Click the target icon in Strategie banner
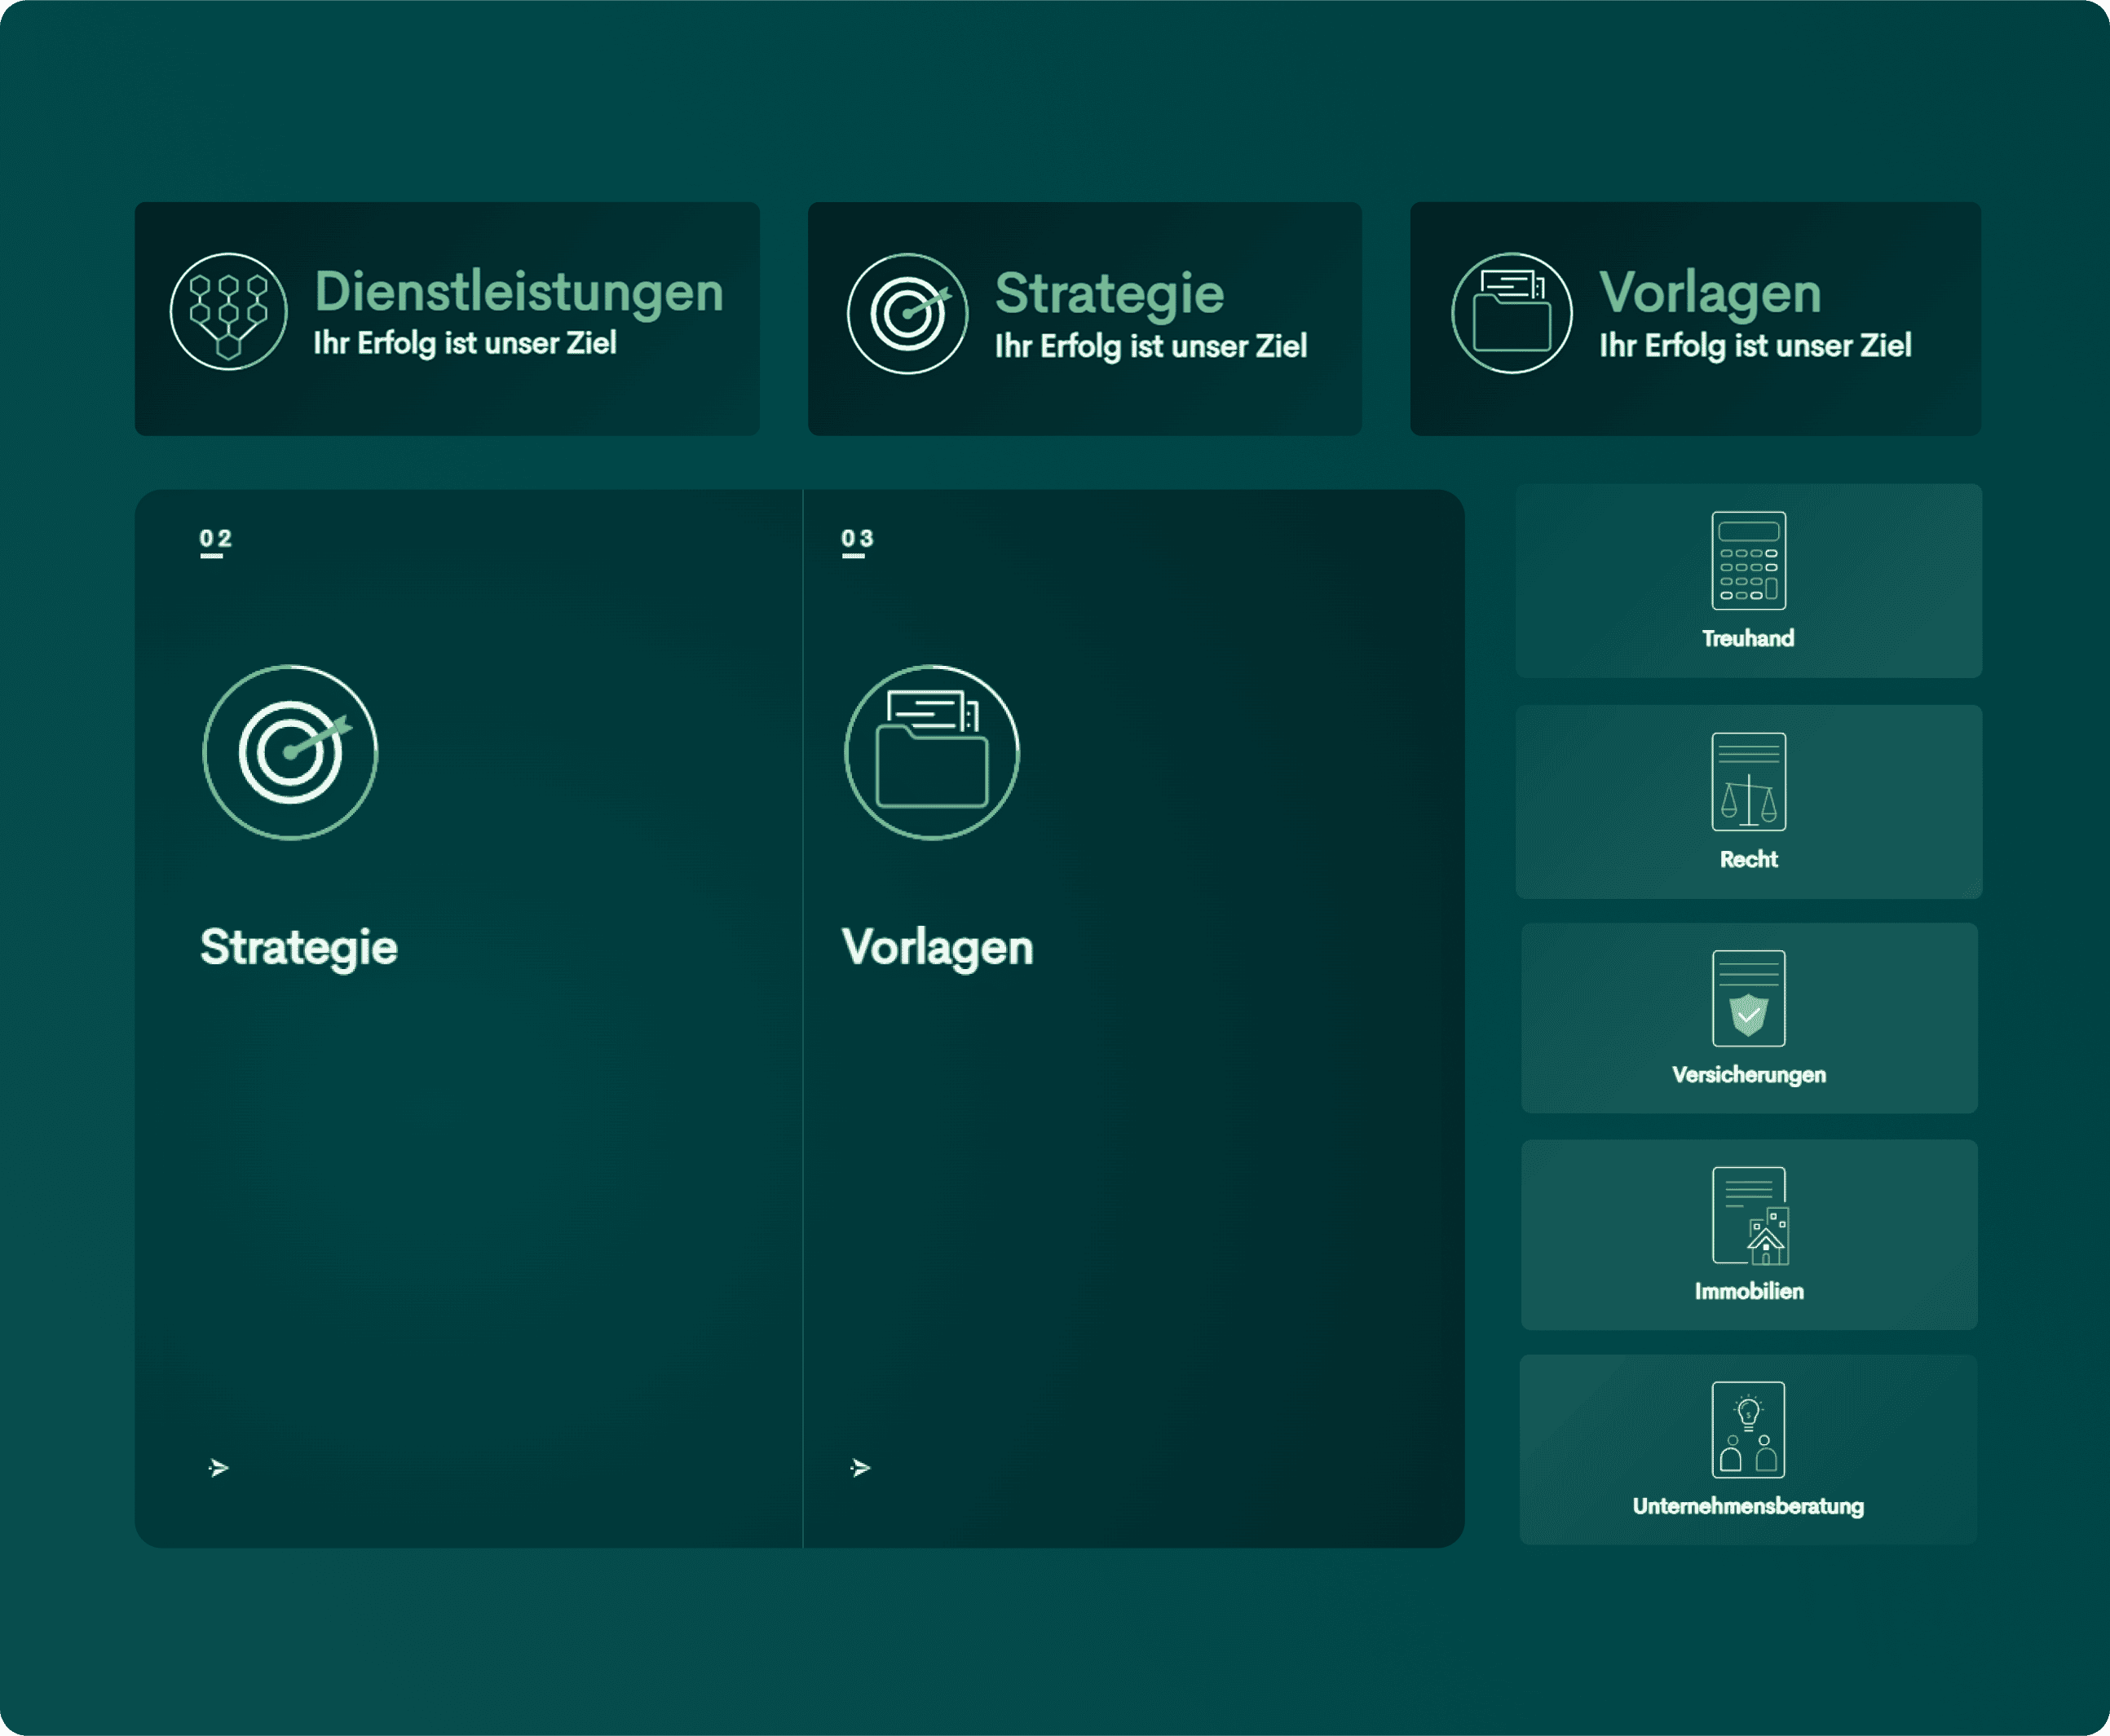 [x=907, y=314]
